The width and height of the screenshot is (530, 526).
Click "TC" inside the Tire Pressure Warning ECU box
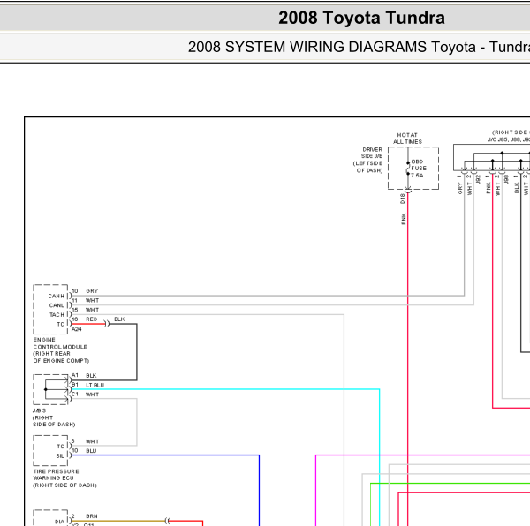60,447
